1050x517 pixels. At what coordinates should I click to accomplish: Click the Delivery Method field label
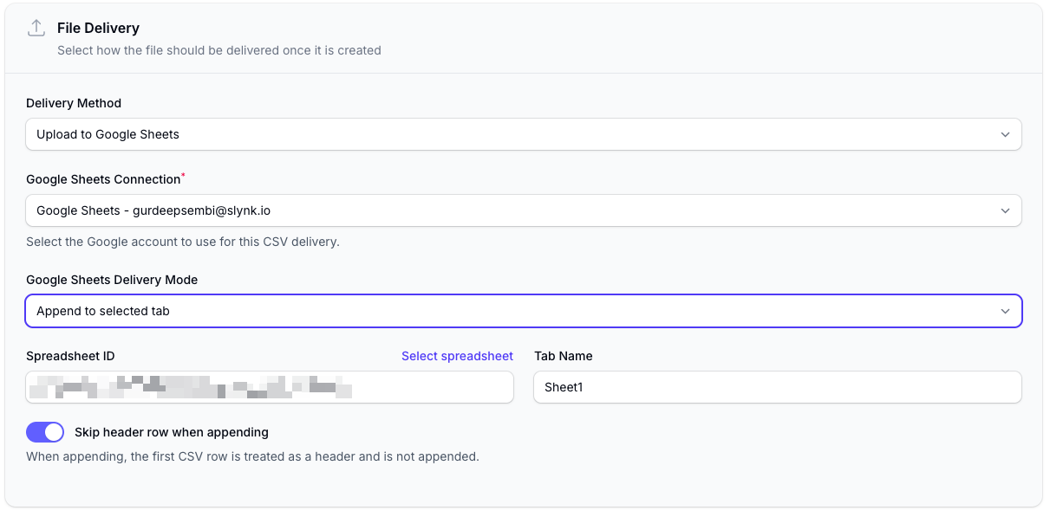74,103
